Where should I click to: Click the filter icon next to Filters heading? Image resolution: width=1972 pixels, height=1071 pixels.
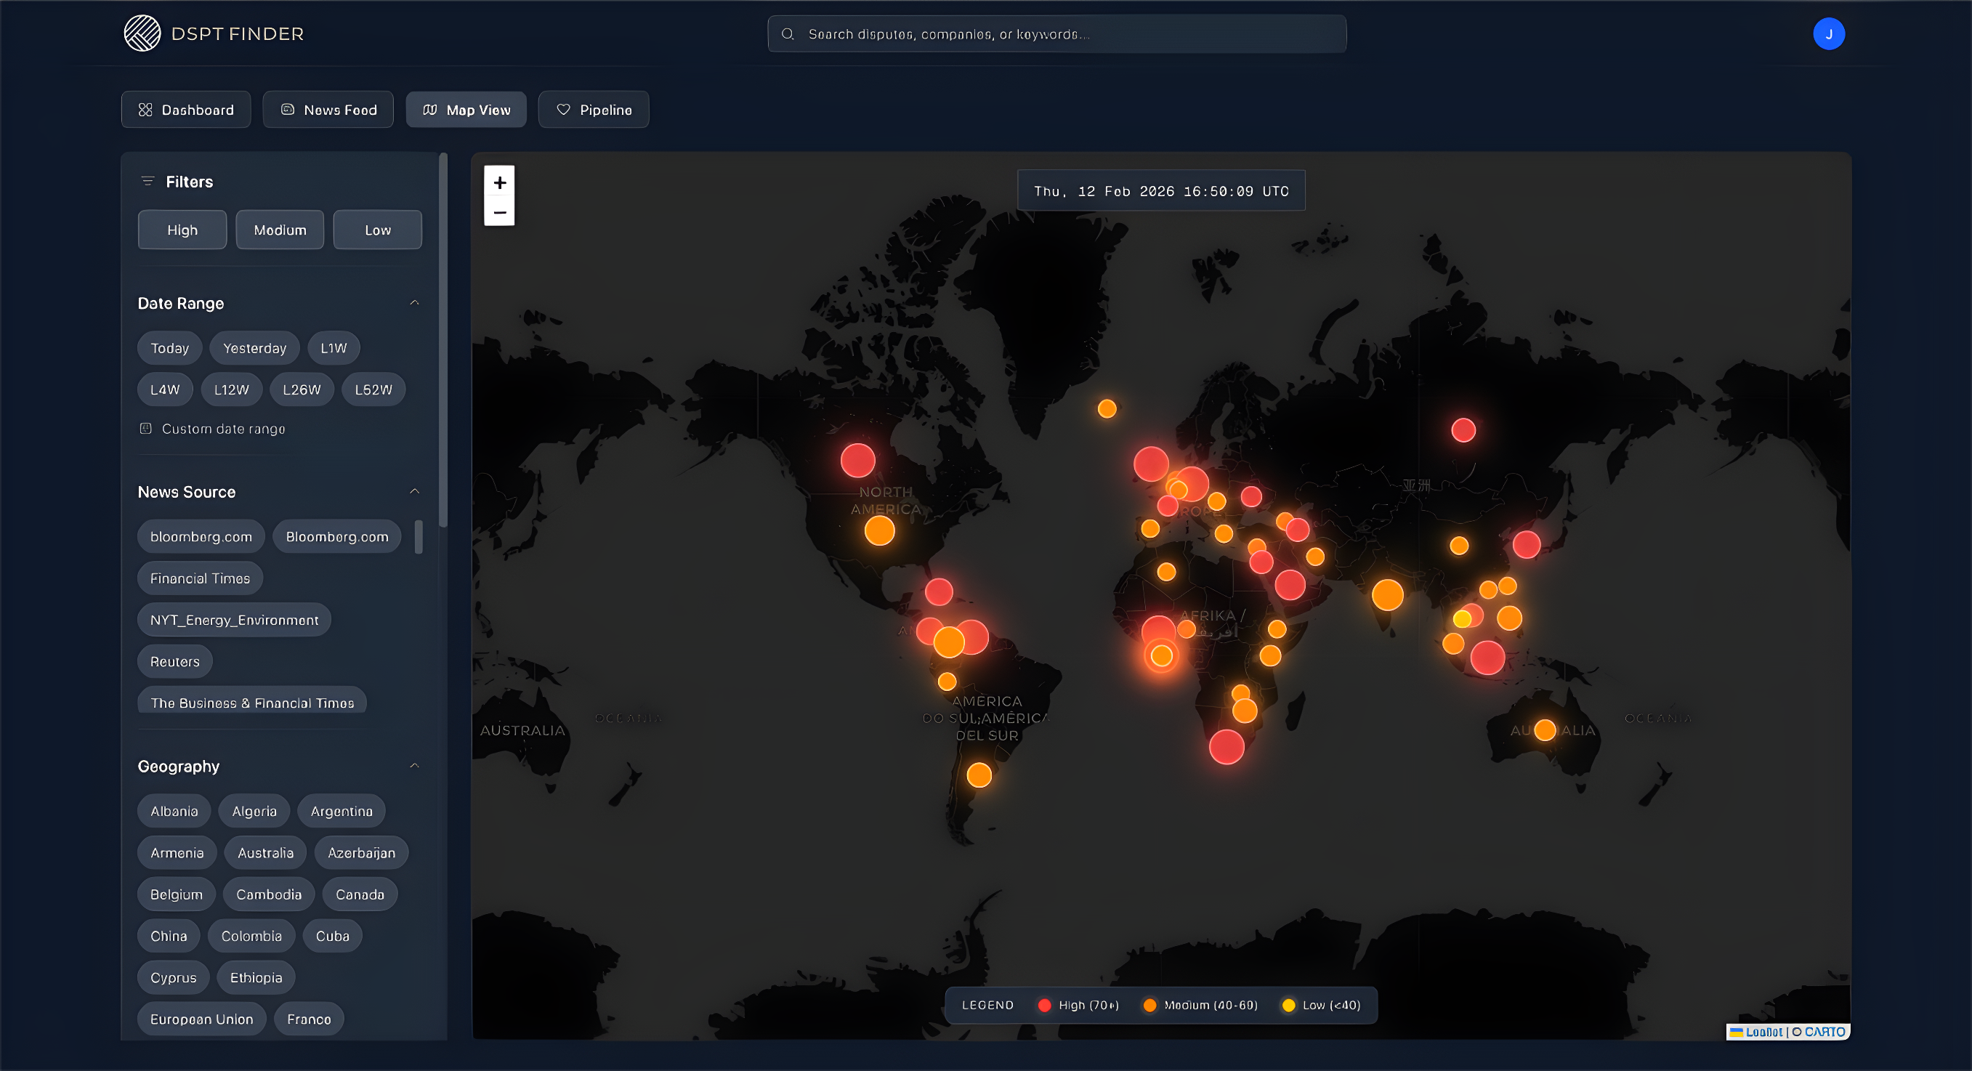(147, 182)
